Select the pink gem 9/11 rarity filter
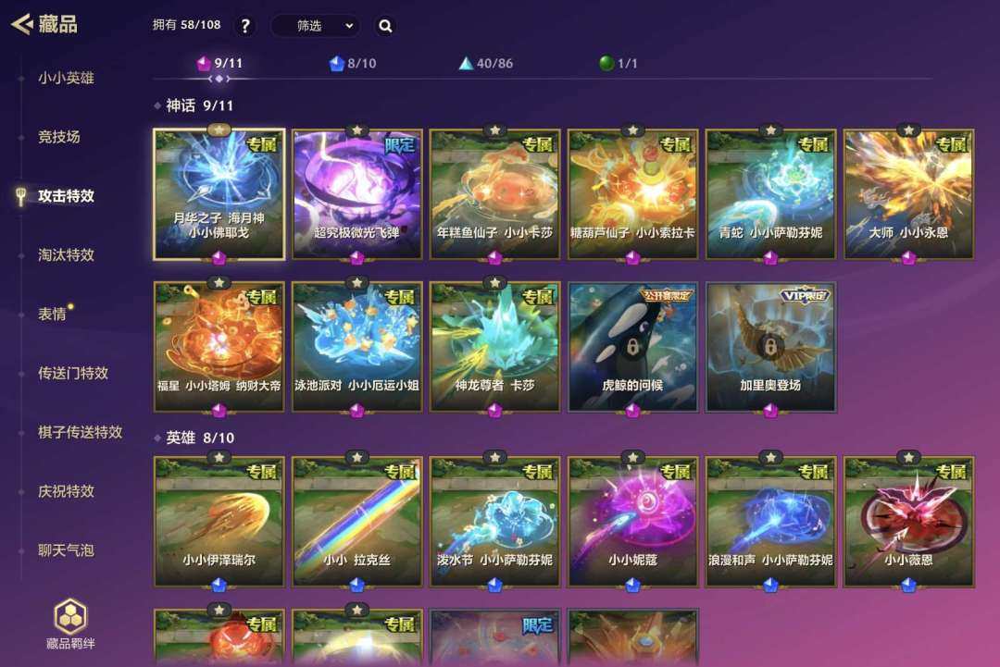 (219, 63)
